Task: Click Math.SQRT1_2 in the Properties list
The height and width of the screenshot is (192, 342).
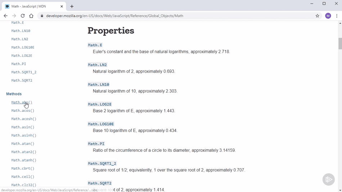Action: 102,164
